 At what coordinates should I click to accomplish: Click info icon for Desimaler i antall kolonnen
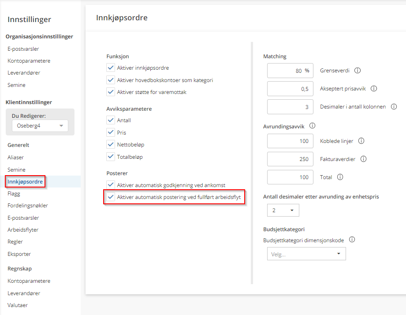pyautogui.click(x=394, y=107)
